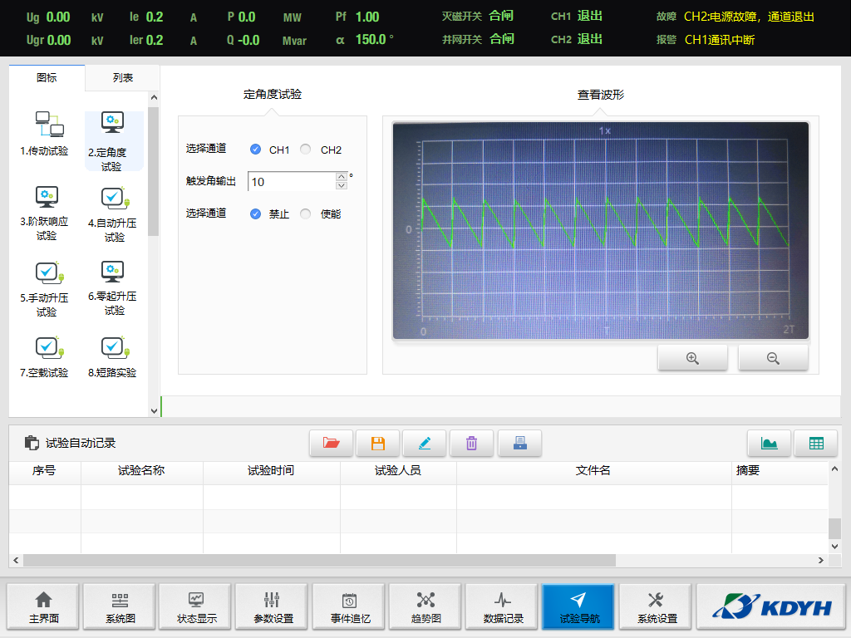Select the 使能 radio option

click(306, 213)
